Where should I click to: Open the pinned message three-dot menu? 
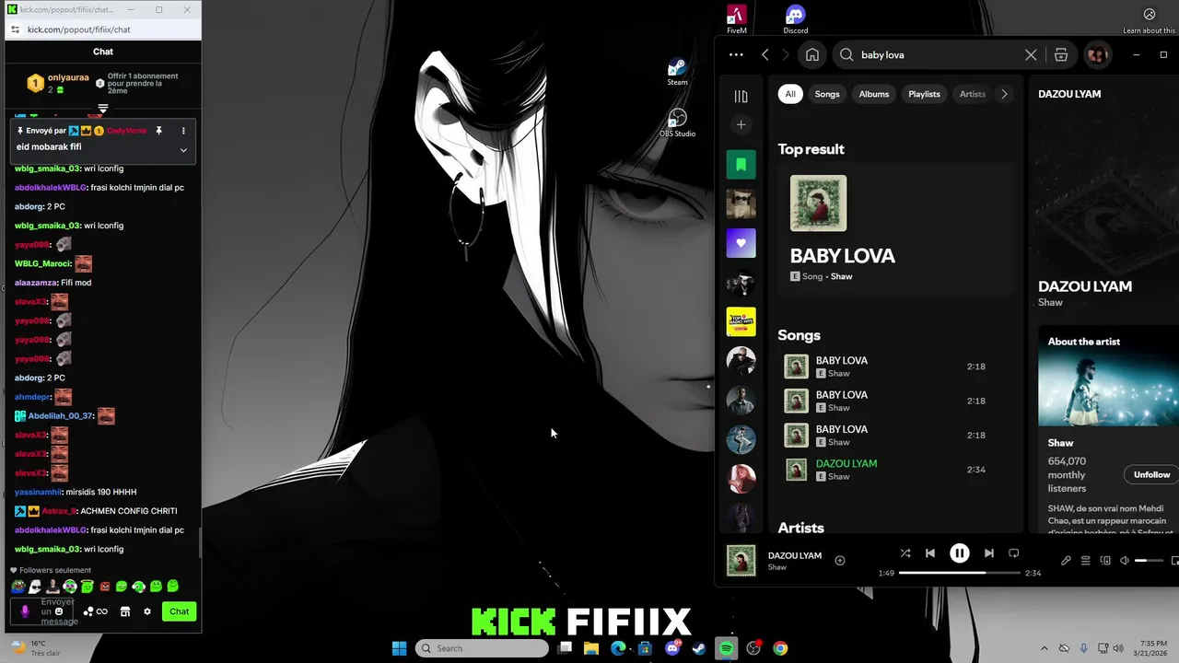183,131
